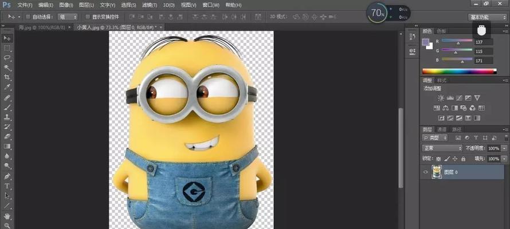Select the Gradient tool
The width and height of the screenshot is (510, 229).
(7, 146)
